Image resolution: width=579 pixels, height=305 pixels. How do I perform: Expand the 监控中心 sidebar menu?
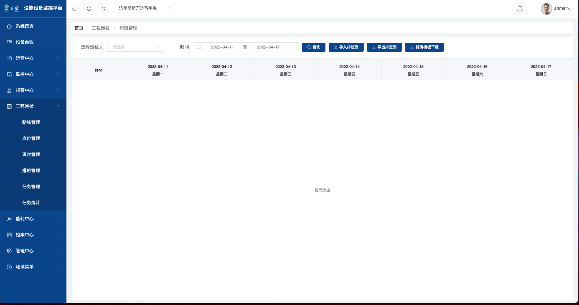(33, 74)
